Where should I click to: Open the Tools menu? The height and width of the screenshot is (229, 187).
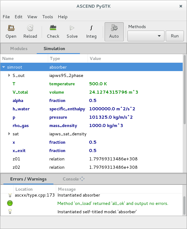tap(48, 17)
